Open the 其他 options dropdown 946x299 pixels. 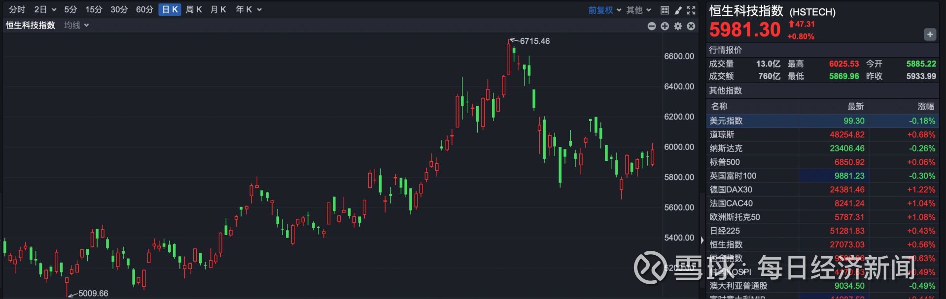click(x=639, y=10)
